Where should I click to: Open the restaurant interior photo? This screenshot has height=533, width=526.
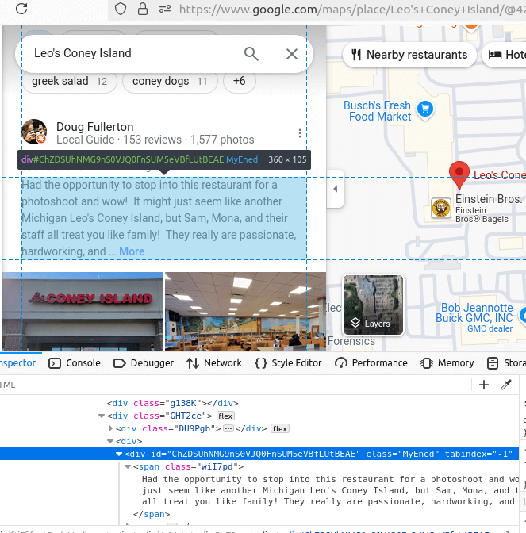tap(245, 312)
